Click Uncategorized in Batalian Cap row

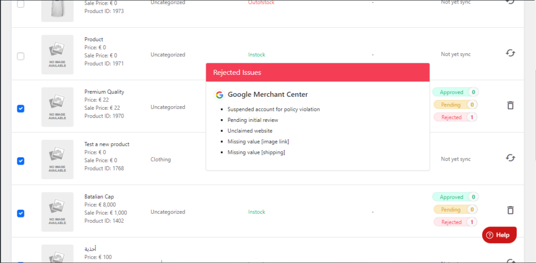[168, 212]
